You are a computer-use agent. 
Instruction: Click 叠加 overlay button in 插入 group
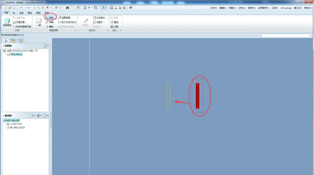(x=116, y=22)
